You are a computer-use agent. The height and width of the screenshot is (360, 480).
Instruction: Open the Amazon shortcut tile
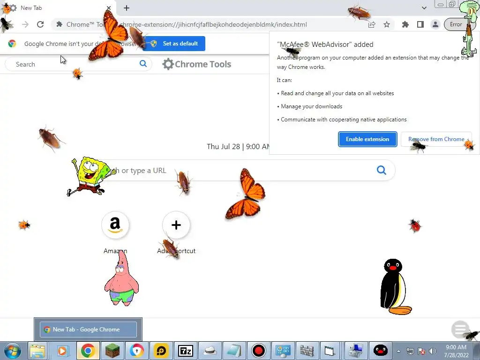115,225
